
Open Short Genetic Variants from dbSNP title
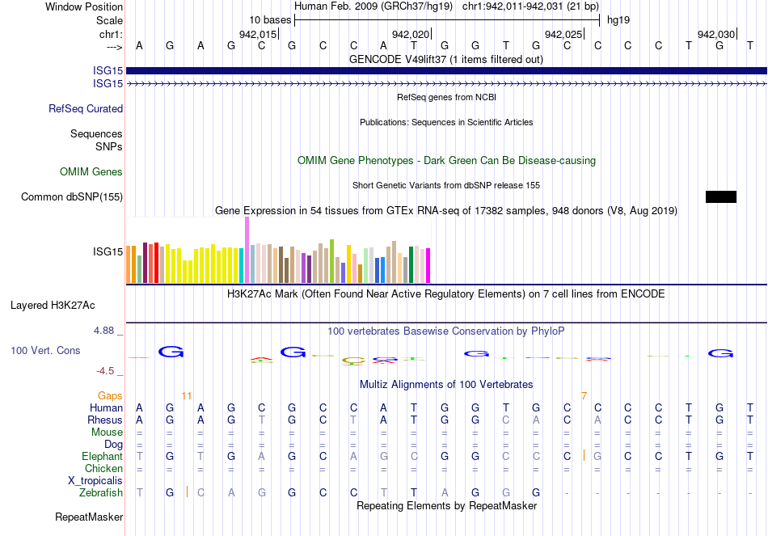(446, 186)
